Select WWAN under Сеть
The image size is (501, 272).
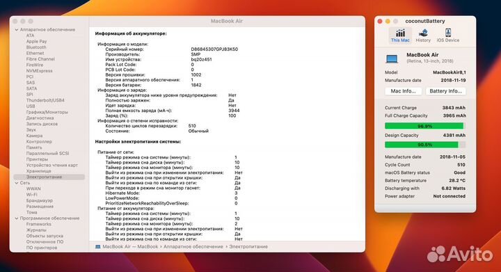pos(33,189)
